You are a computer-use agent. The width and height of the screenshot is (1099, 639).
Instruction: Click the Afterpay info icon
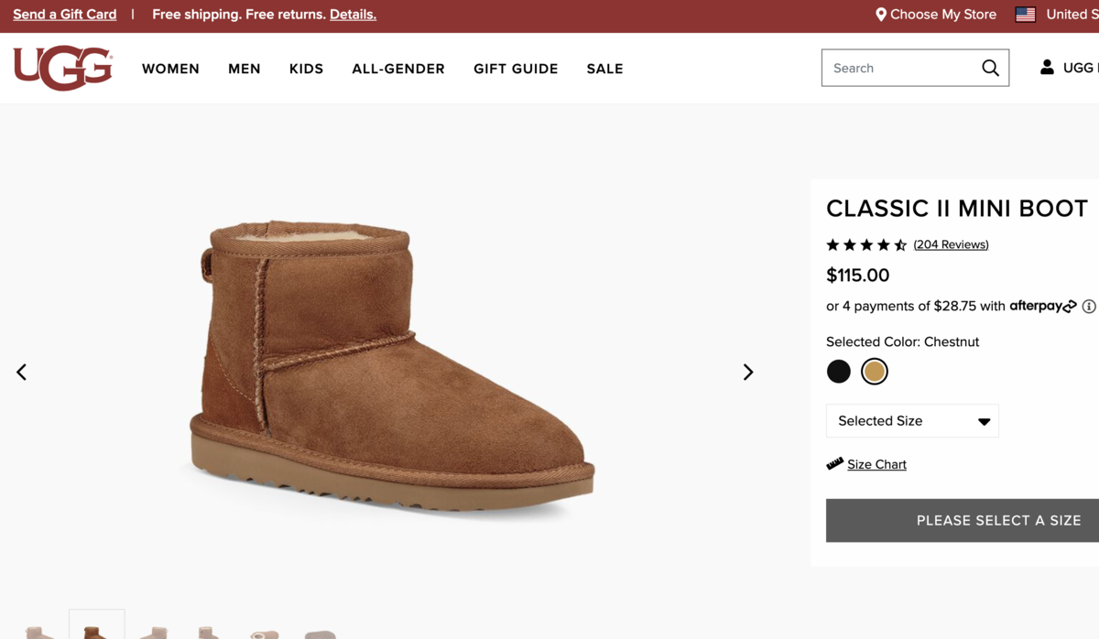(1089, 306)
